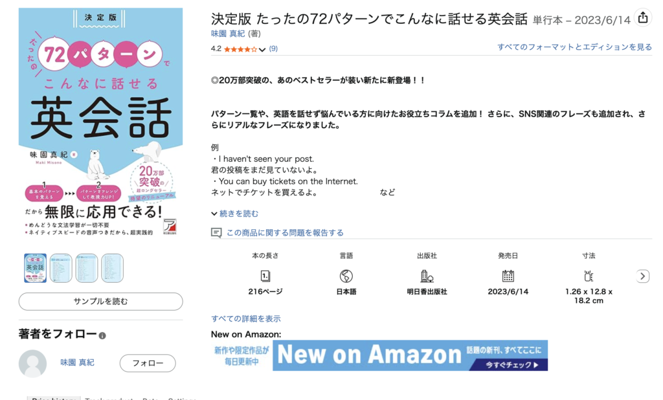This screenshot has height=400, width=663.
Task: Select the fourth book page thumbnail
Action: (x=112, y=268)
